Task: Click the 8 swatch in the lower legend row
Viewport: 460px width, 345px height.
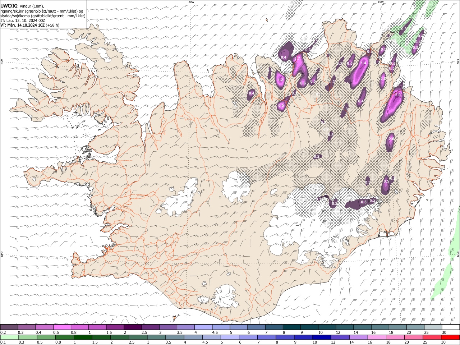Action: (x=285, y=337)
